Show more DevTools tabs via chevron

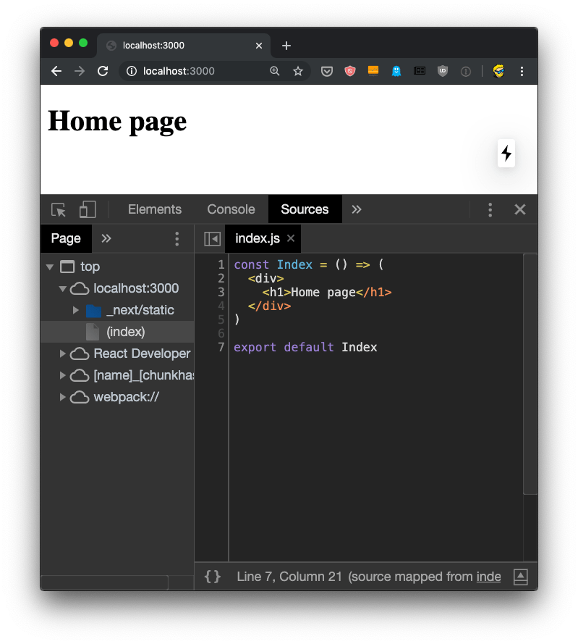[356, 209]
